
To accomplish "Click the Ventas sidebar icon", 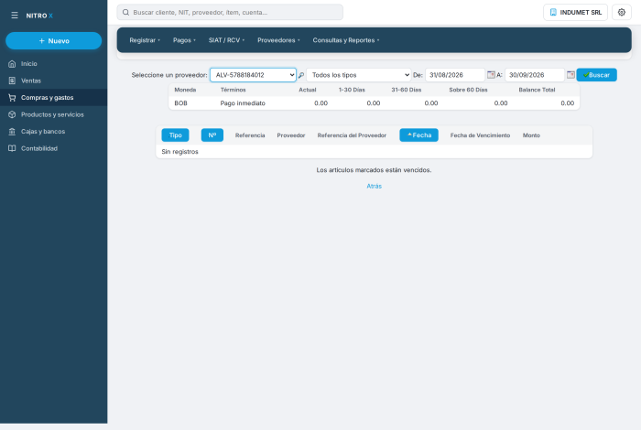I will pyautogui.click(x=12, y=81).
